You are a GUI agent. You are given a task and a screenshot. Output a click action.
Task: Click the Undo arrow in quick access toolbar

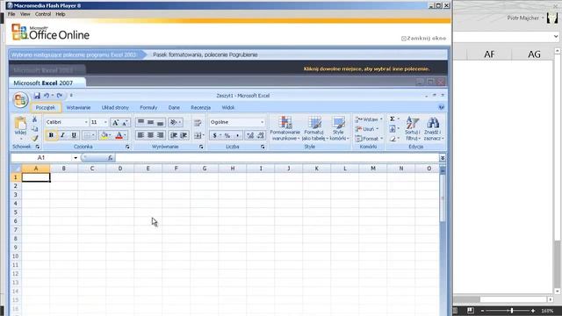47,96
